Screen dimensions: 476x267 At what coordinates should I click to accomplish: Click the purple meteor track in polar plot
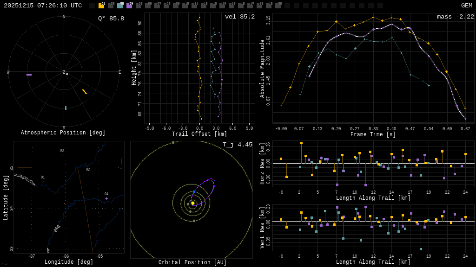[x=29, y=75]
